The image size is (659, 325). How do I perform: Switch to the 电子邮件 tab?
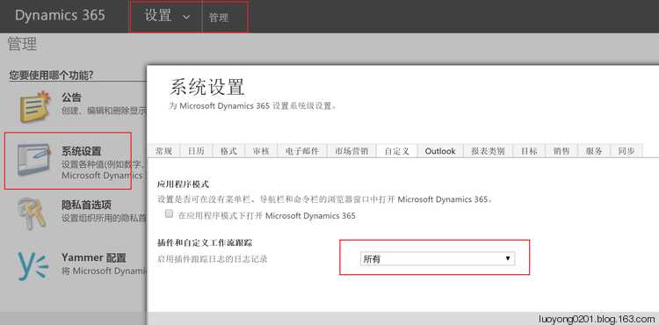click(x=302, y=151)
